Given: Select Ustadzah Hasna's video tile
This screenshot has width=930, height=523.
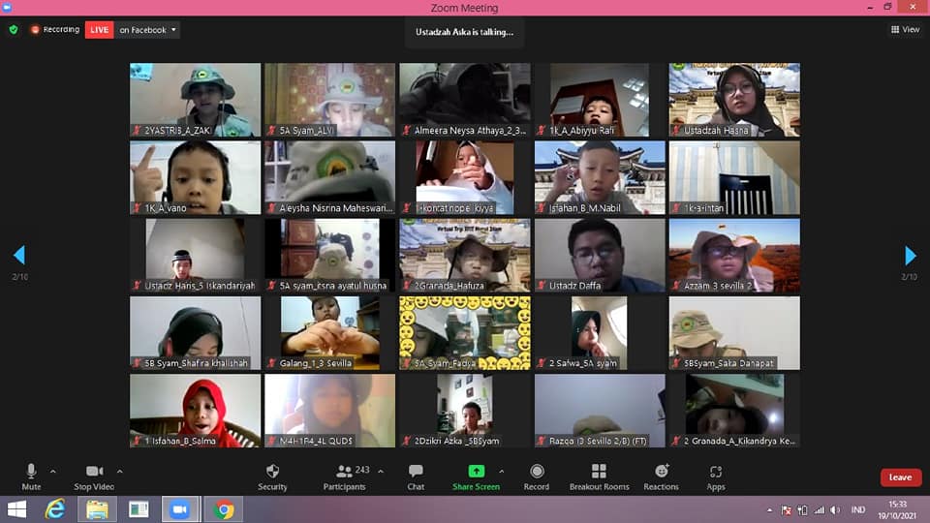Looking at the screenshot, I should point(734,100).
